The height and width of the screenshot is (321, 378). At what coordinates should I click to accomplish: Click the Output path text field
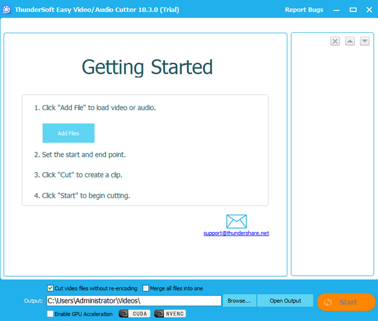coord(133,301)
